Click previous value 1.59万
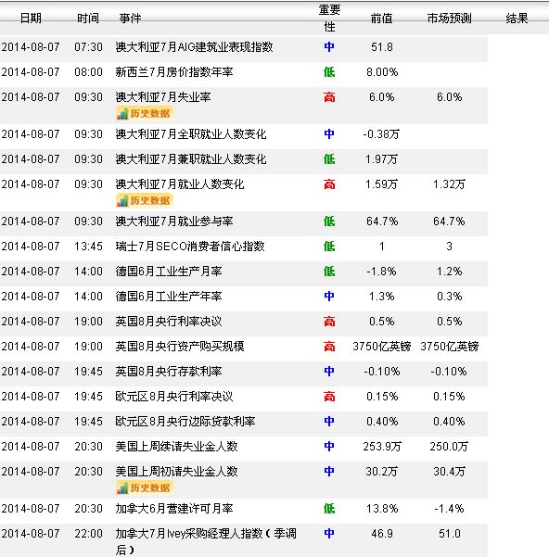The image size is (549, 557). [x=382, y=184]
